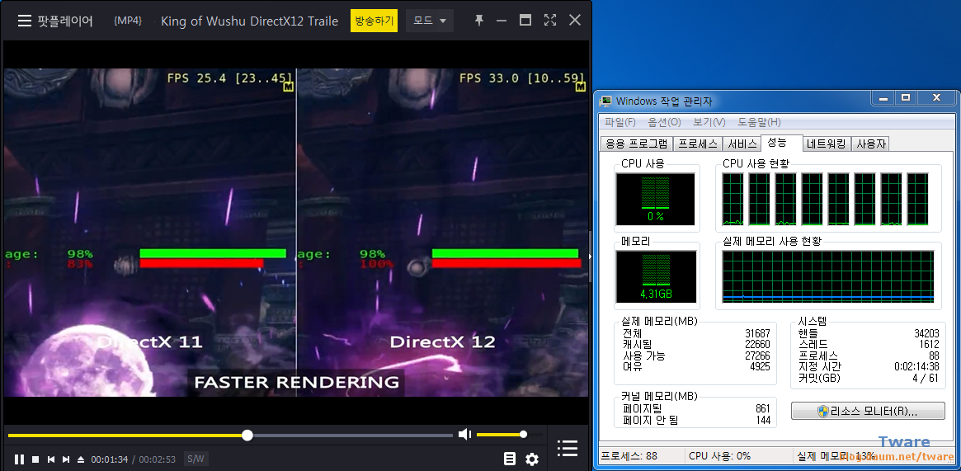This screenshot has width=961, height=471.
Task: Click status bar 프로세스: 88
Action: point(629,455)
